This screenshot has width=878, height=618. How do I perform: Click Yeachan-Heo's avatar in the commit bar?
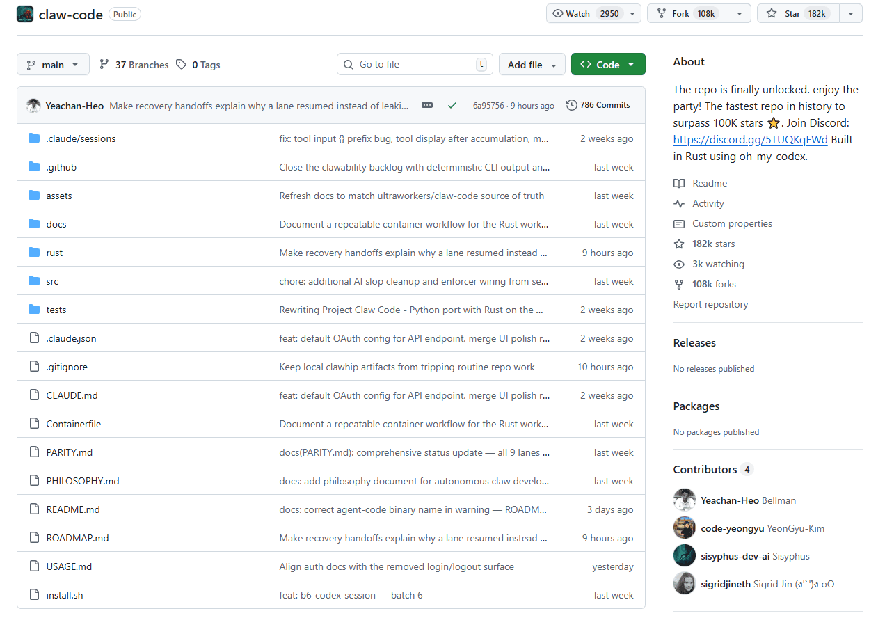tap(33, 106)
